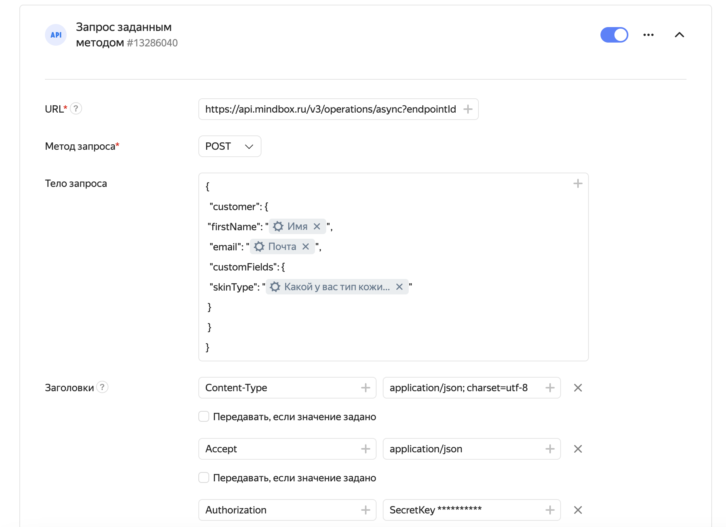The height and width of the screenshot is (527, 726).
Task: Click the application/json Accept value field
Action: (471, 449)
